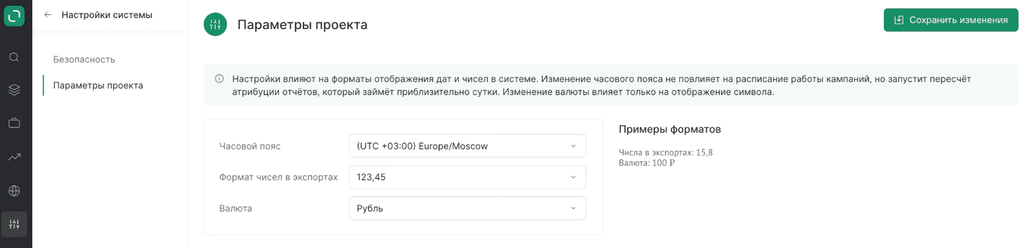The image size is (1034, 248).
Task: Click the Примеры форматов heading
Action: click(x=670, y=129)
